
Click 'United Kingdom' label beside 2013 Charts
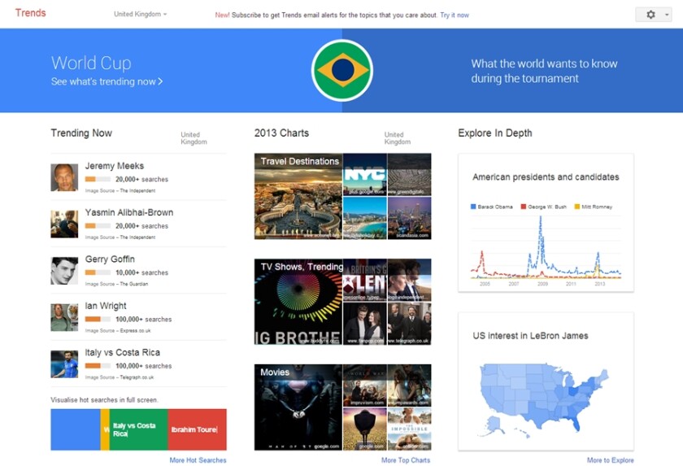[x=398, y=138]
